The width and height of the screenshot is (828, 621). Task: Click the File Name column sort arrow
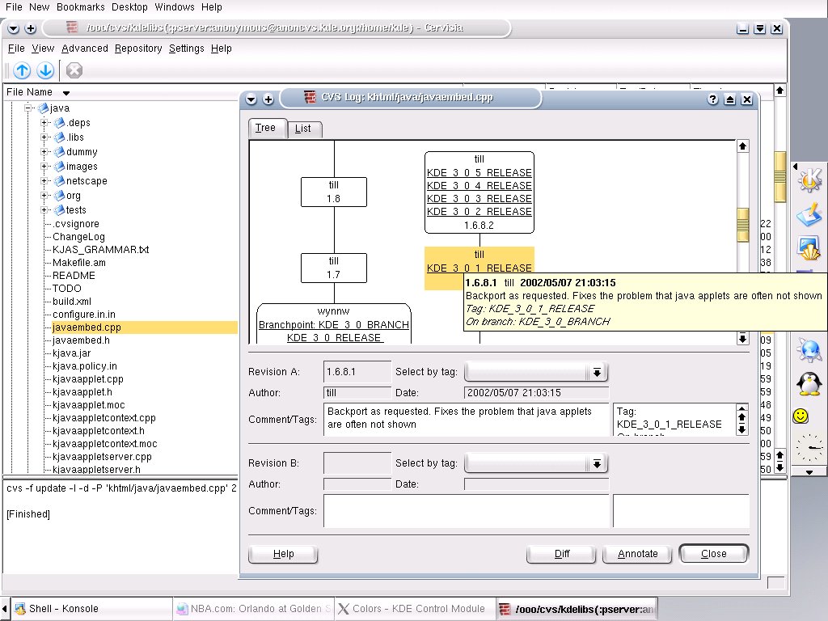tap(66, 93)
